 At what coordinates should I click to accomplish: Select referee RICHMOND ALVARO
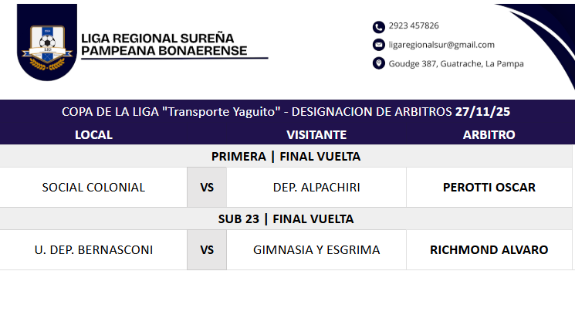pyautogui.click(x=489, y=250)
